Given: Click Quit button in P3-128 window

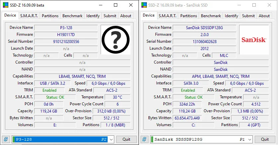Looking at the screenshot, I should pos(127,139).
